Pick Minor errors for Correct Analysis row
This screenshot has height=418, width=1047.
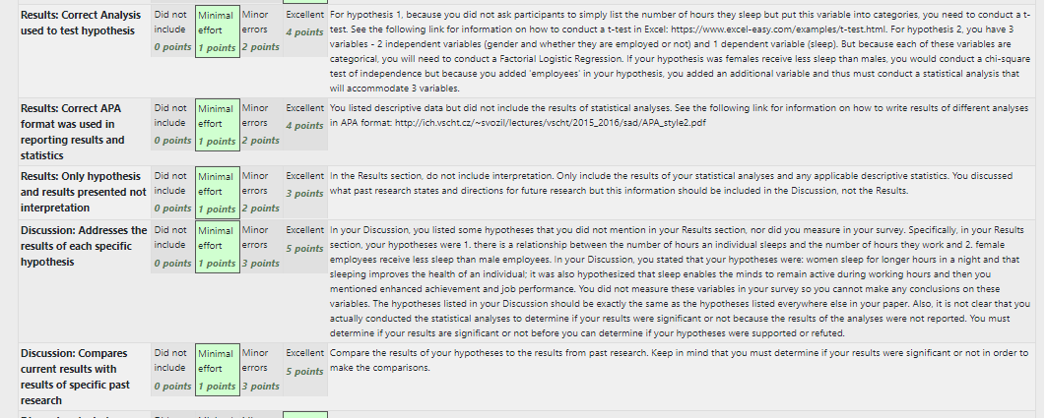261,31
